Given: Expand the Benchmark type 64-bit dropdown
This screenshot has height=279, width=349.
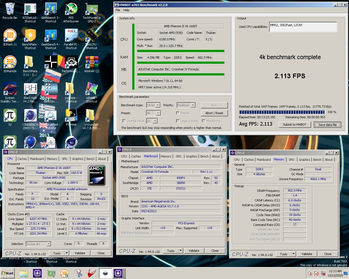Looking at the screenshot, I should pos(158,105).
